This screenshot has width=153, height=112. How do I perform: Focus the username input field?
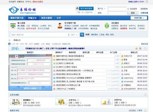[x=117, y=9]
